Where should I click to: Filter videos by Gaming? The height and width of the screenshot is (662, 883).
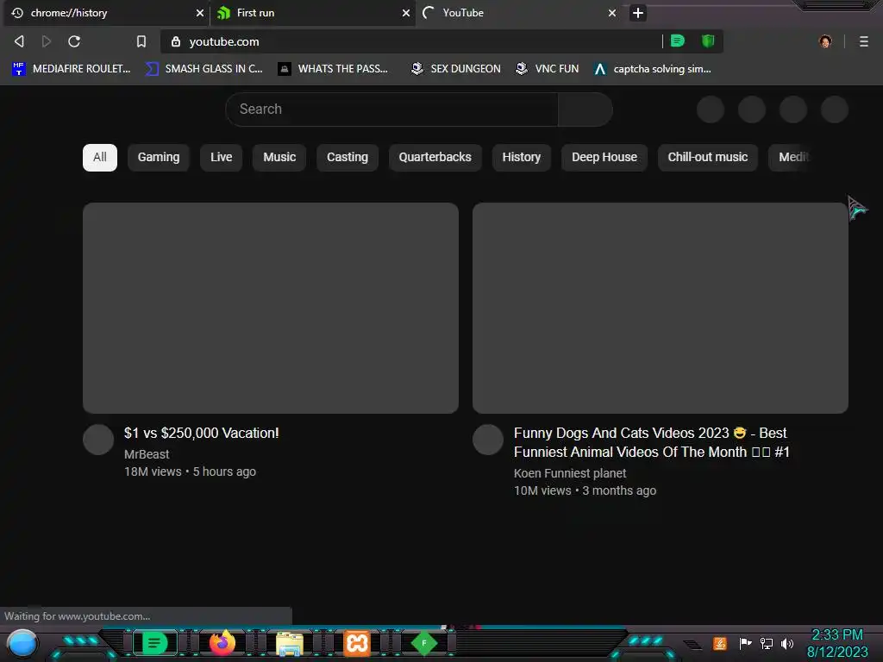coord(159,157)
